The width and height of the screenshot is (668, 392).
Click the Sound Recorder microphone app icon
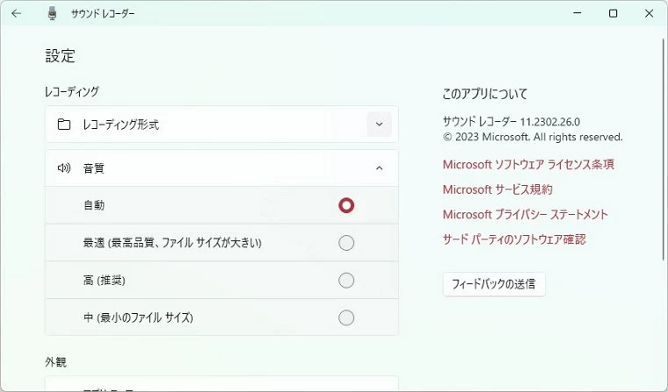point(52,13)
